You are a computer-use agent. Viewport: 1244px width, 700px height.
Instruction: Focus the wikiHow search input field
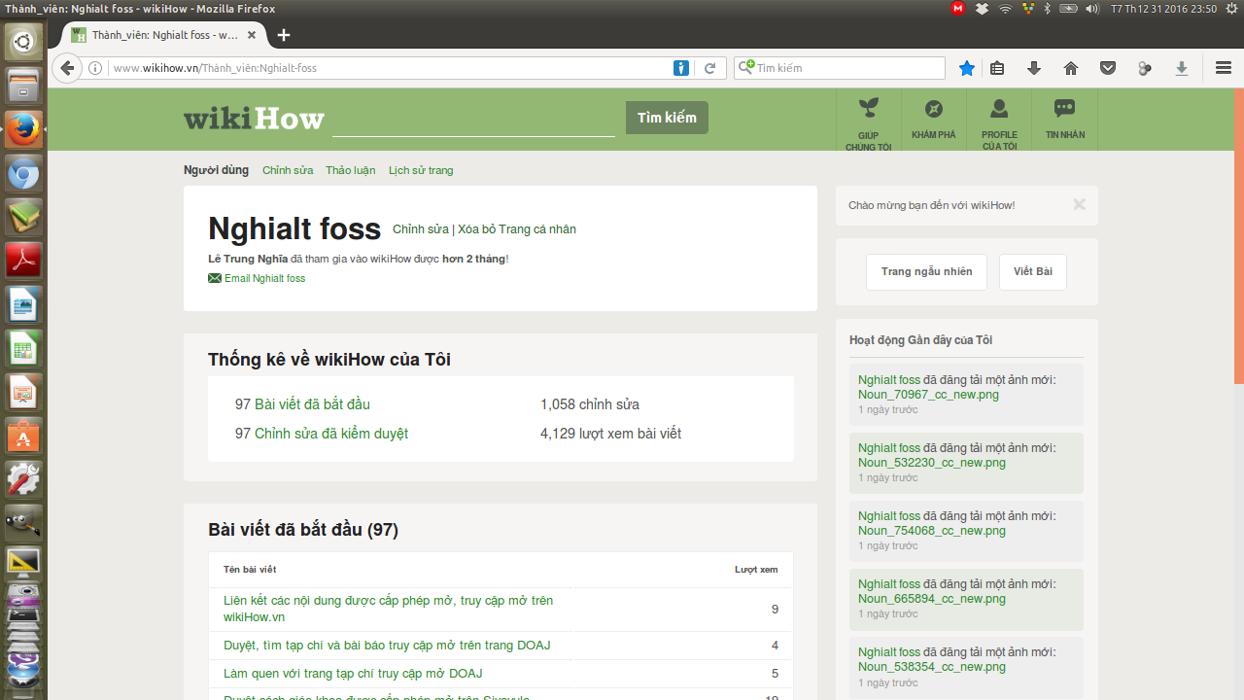(473, 119)
